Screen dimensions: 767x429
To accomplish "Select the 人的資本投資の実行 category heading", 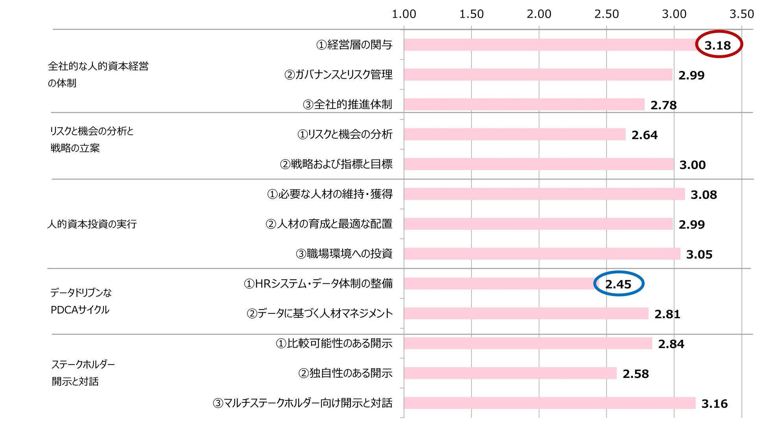I will click(x=92, y=224).
